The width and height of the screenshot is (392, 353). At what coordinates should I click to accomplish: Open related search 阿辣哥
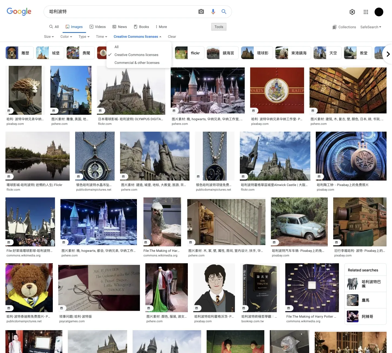pyautogui.click(x=365, y=317)
